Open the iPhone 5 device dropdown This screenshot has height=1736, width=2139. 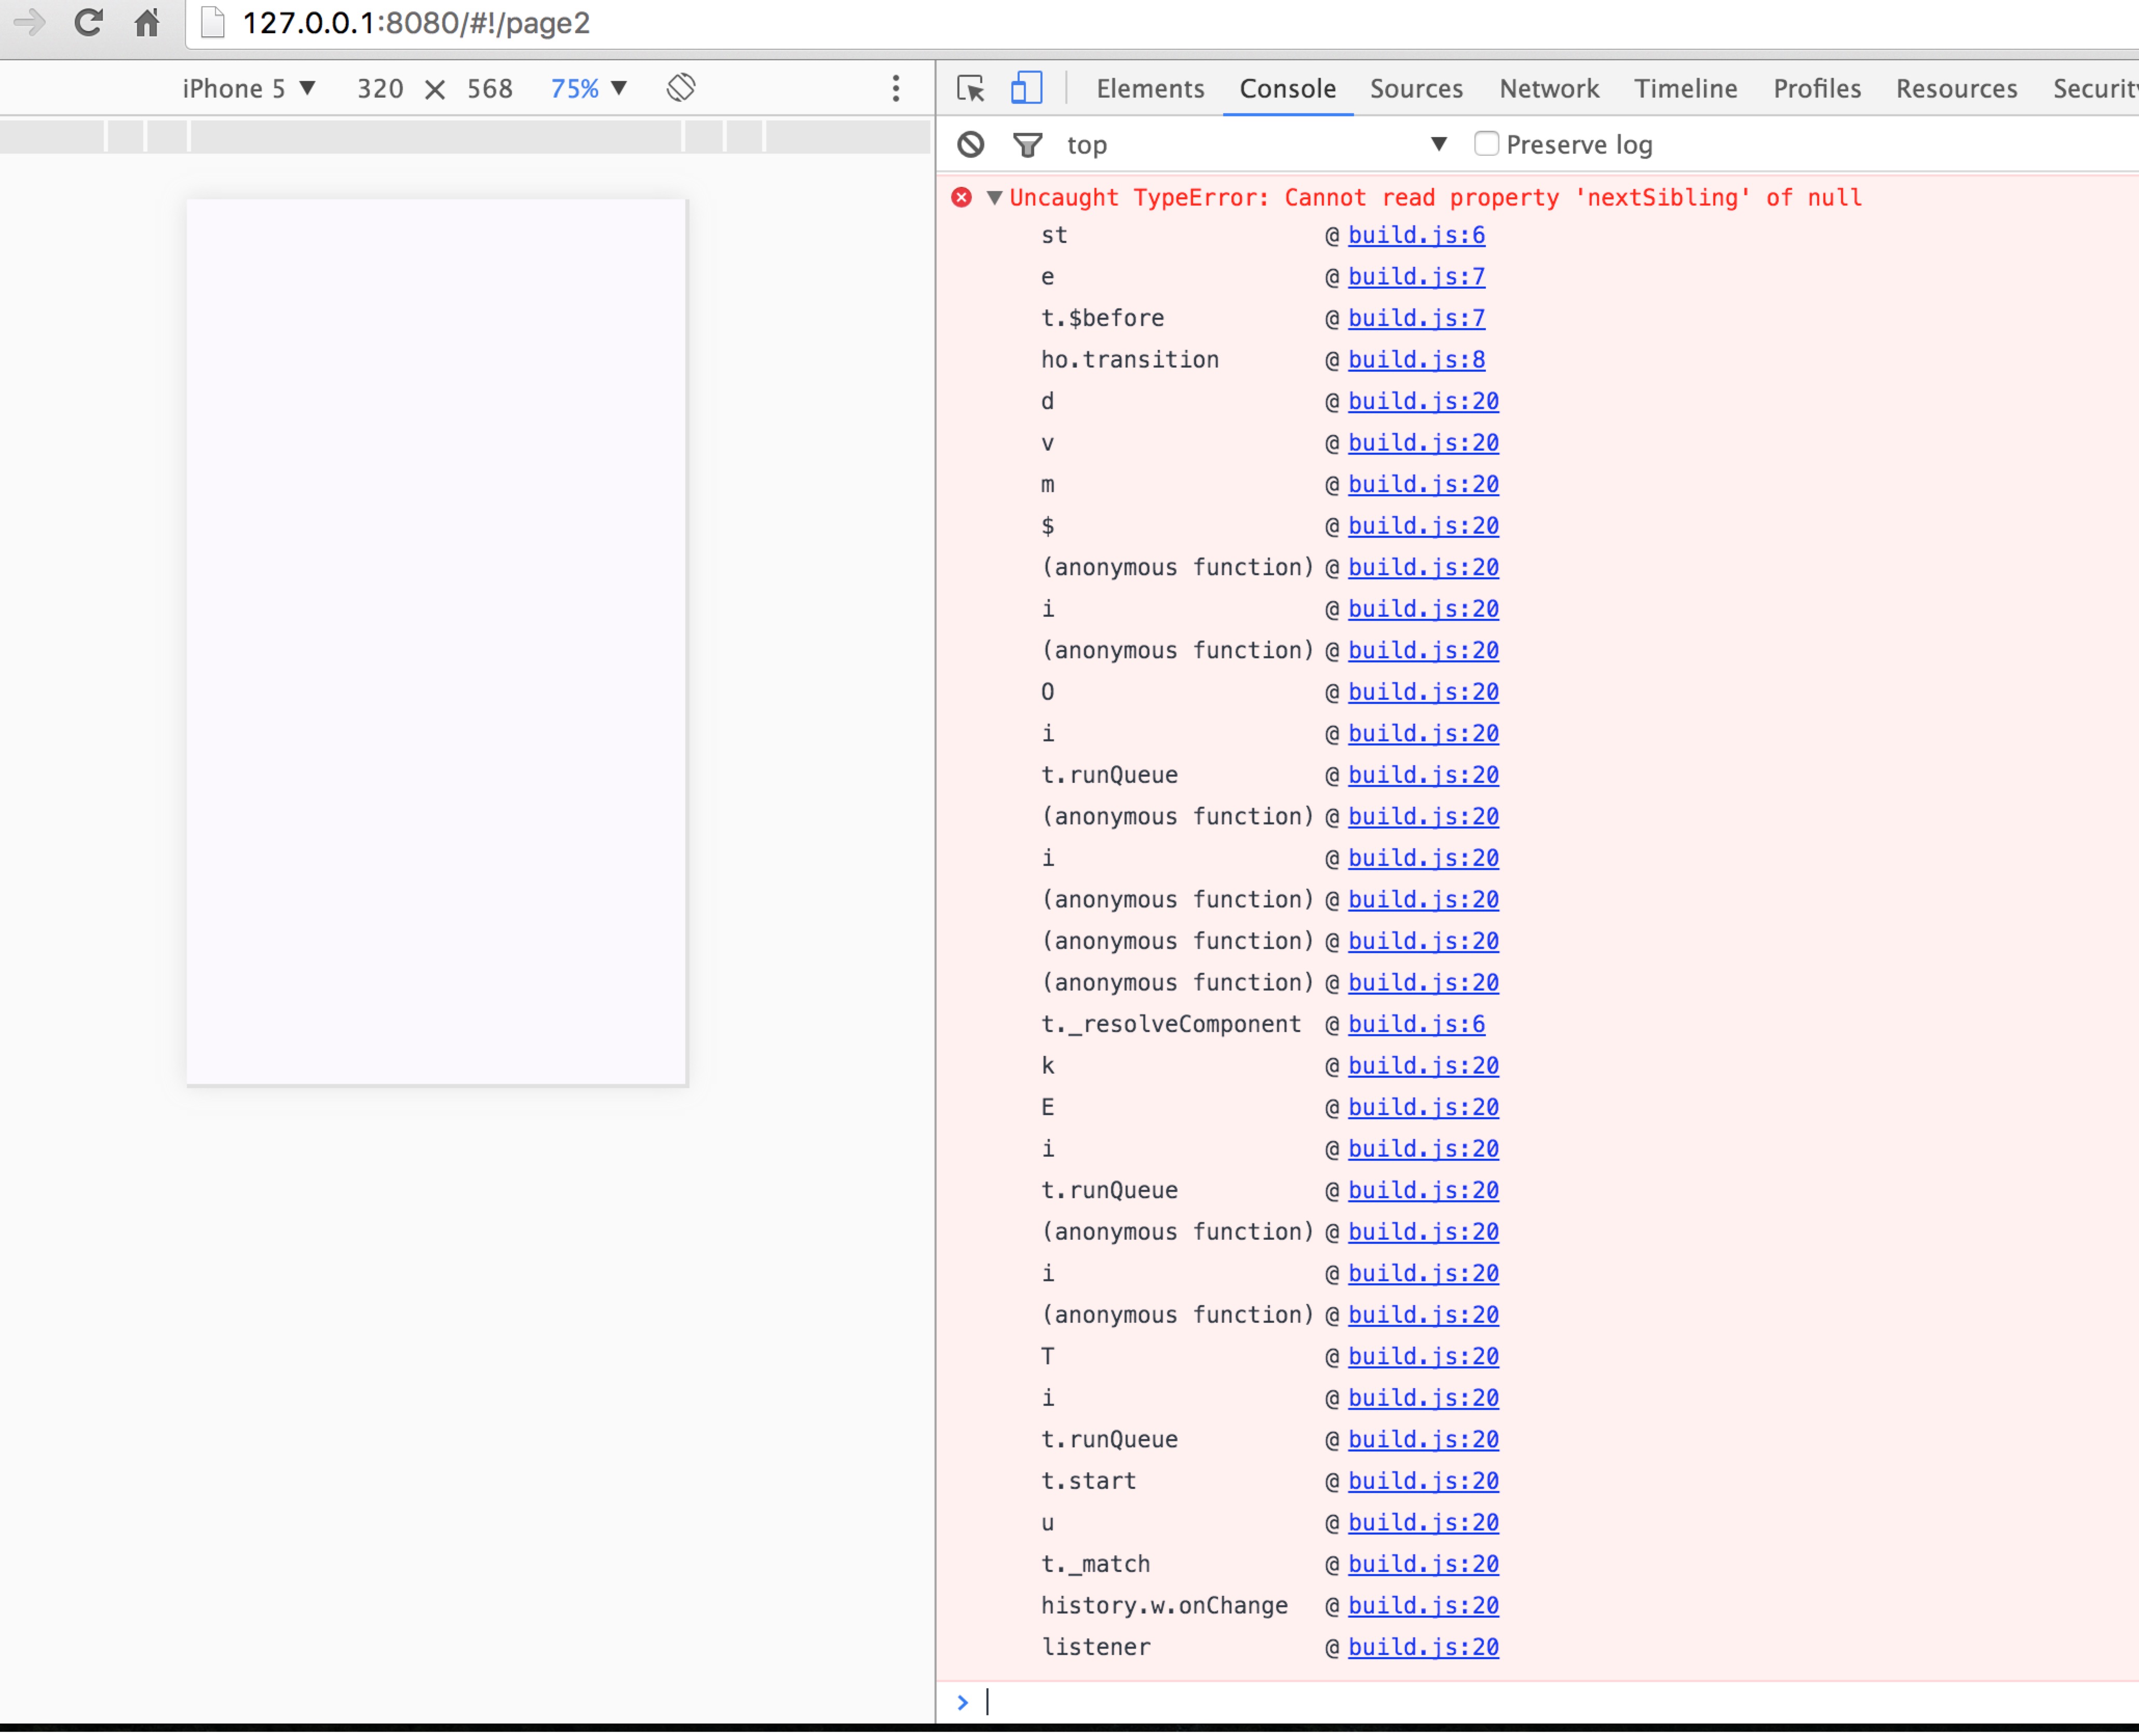(249, 89)
